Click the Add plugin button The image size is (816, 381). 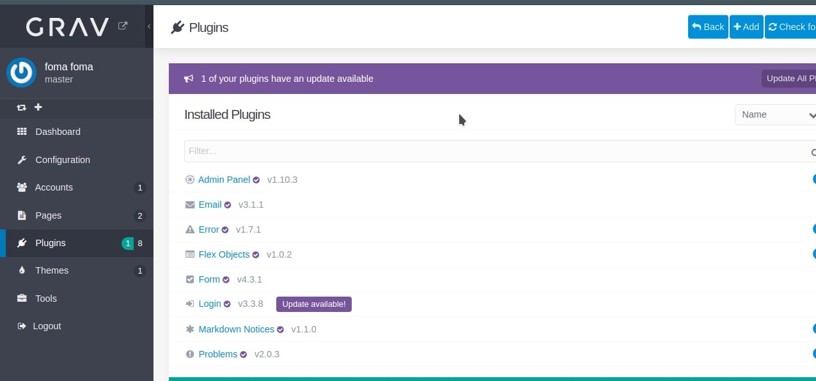[746, 27]
